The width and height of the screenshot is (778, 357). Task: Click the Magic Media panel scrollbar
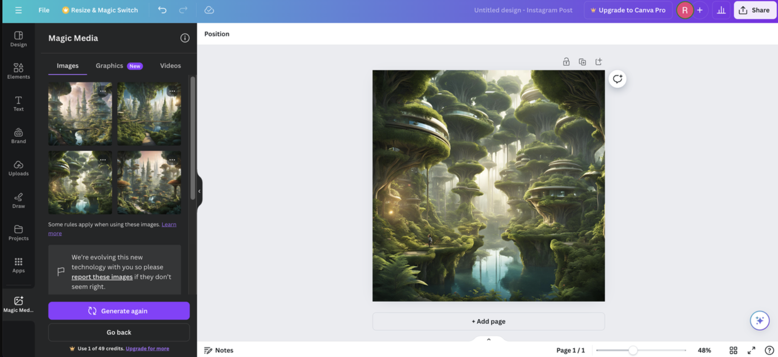(x=193, y=138)
